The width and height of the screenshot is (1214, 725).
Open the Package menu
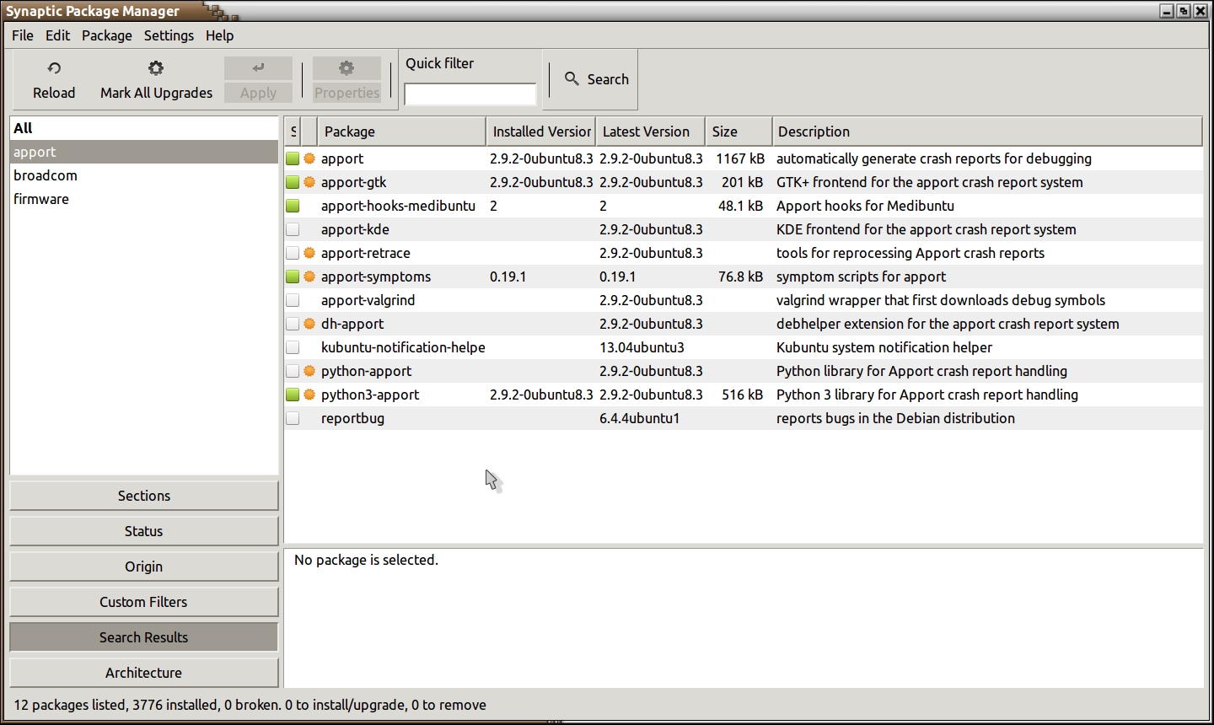(x=107, y=35)
